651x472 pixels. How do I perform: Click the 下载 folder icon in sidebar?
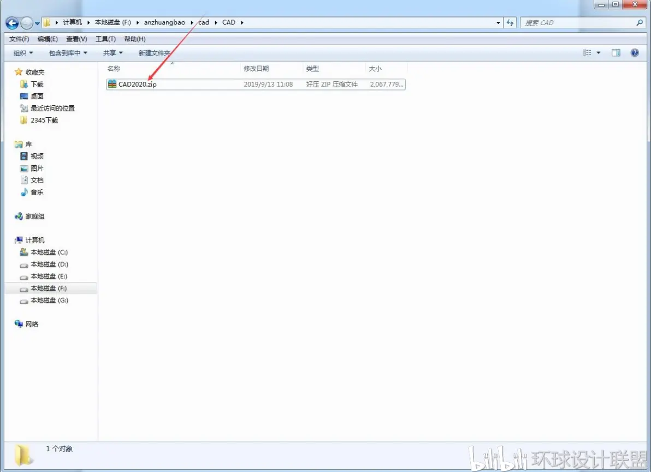[x=24, y=84]
